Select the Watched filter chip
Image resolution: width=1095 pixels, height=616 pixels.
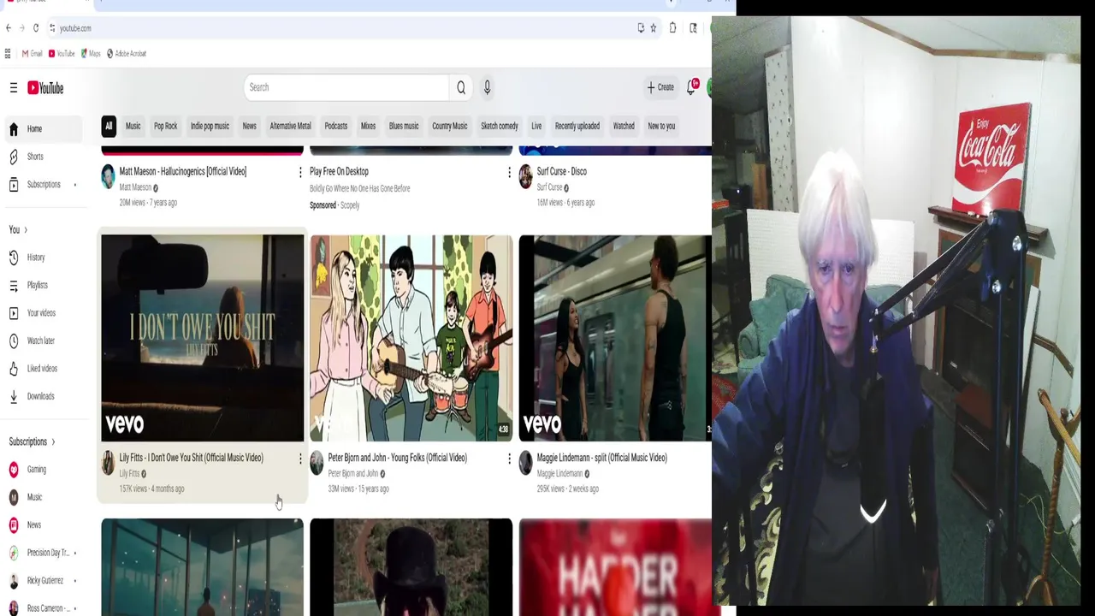point(624,126)
